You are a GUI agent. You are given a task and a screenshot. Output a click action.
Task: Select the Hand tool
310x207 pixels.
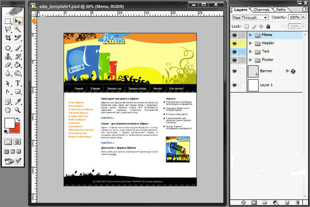(x=8, y=110)
